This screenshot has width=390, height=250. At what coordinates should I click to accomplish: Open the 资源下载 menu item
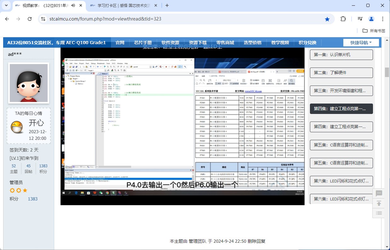[x=198, y=43]
